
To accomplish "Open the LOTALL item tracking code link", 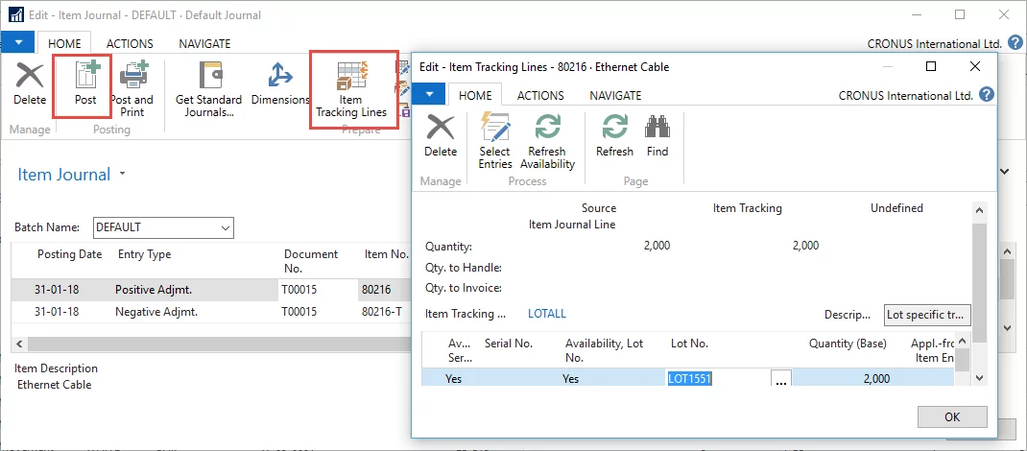I will pyautogui.click(x=547, y=314).
